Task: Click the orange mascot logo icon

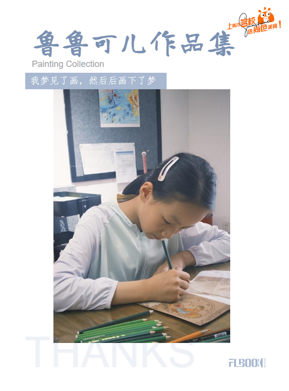Action: [266, 15]
